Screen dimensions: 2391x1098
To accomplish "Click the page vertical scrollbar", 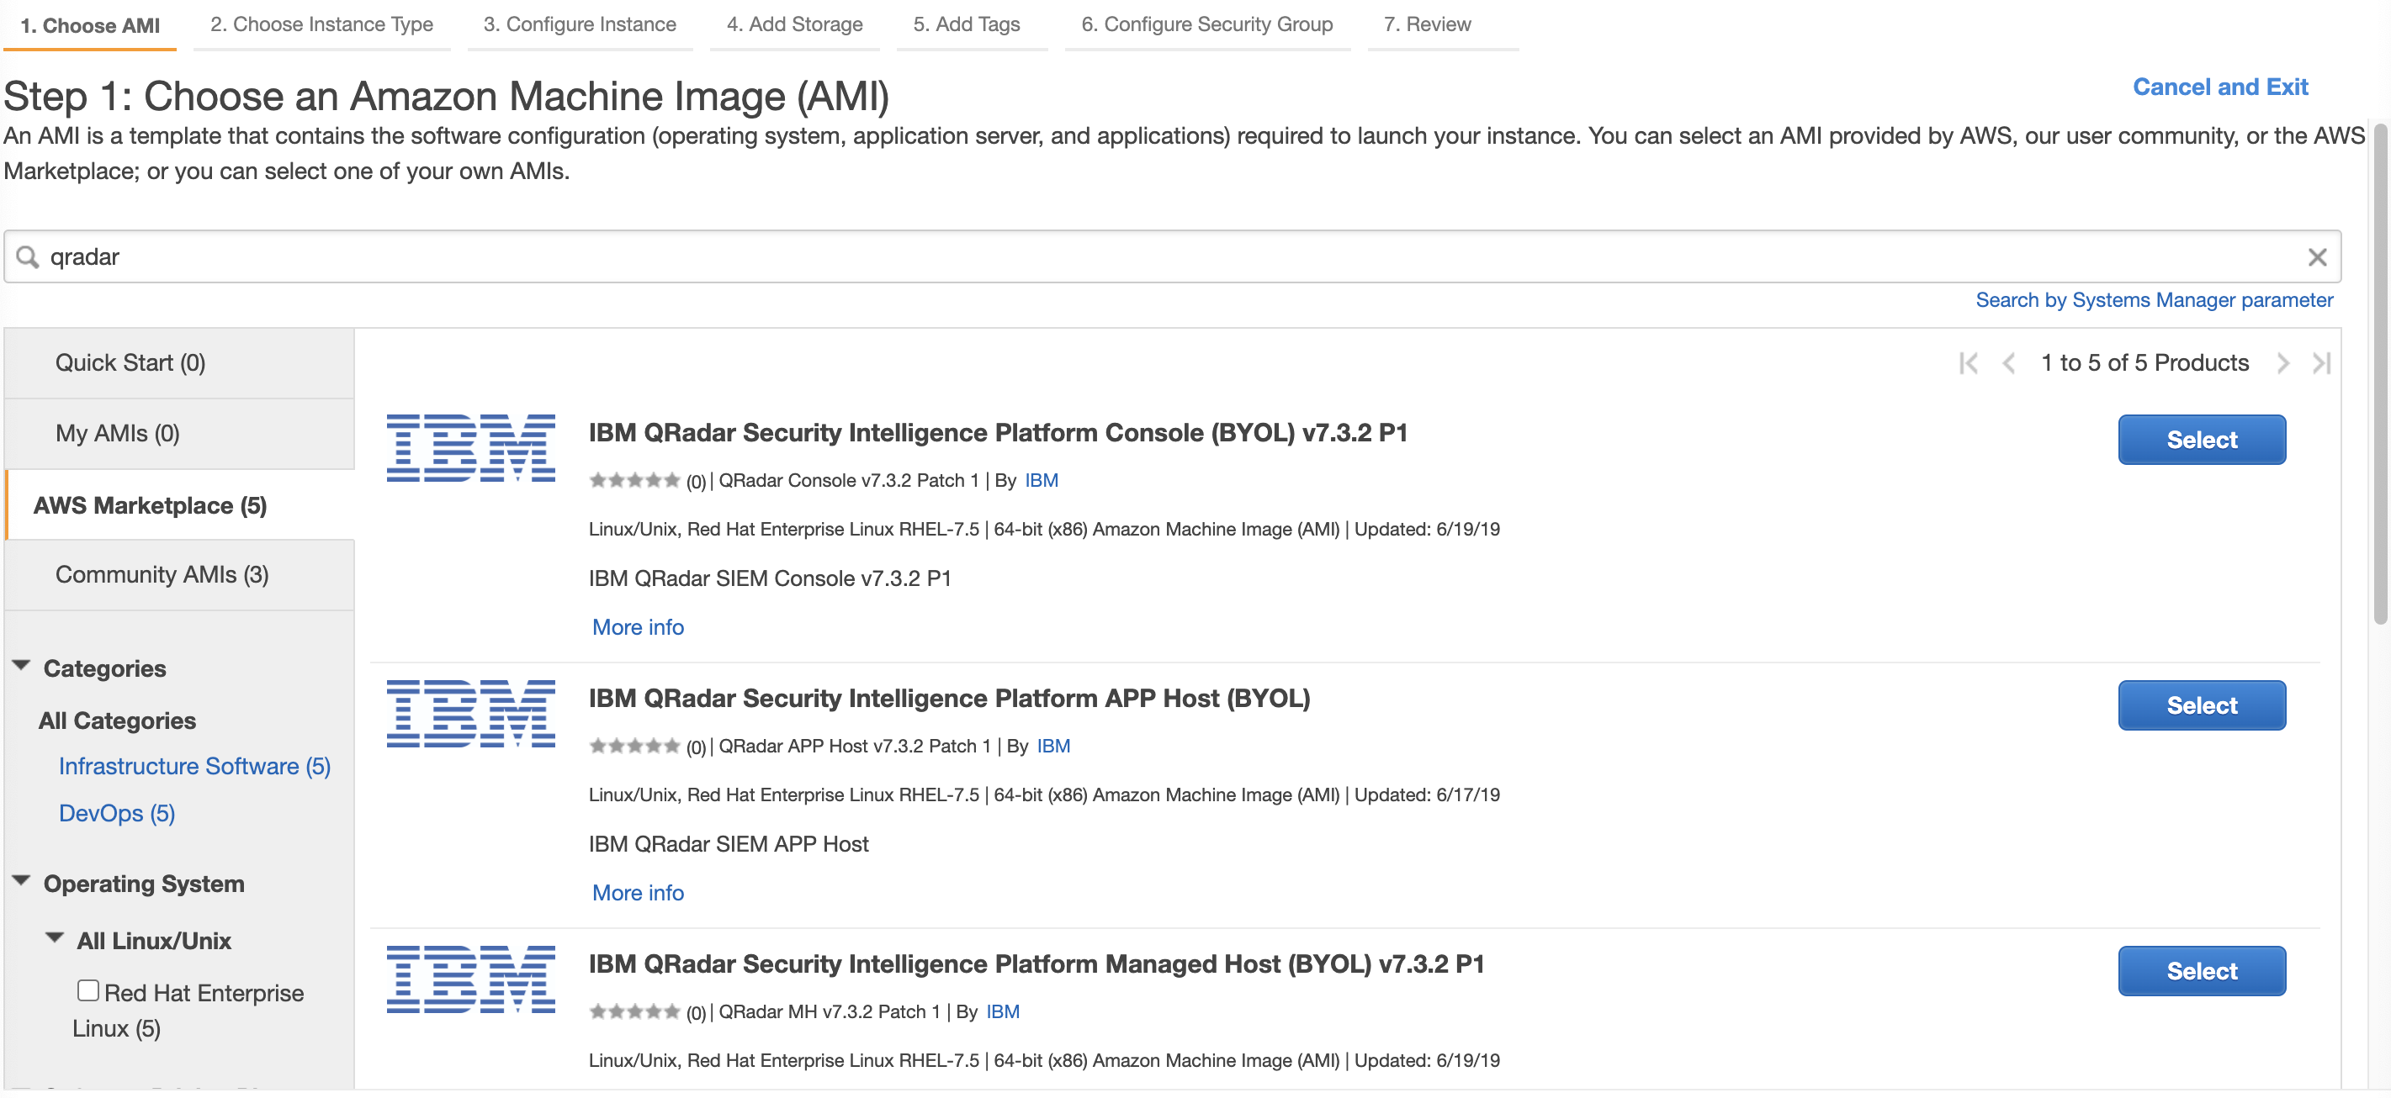I will pyautogui.click(x=2379, y=371).
